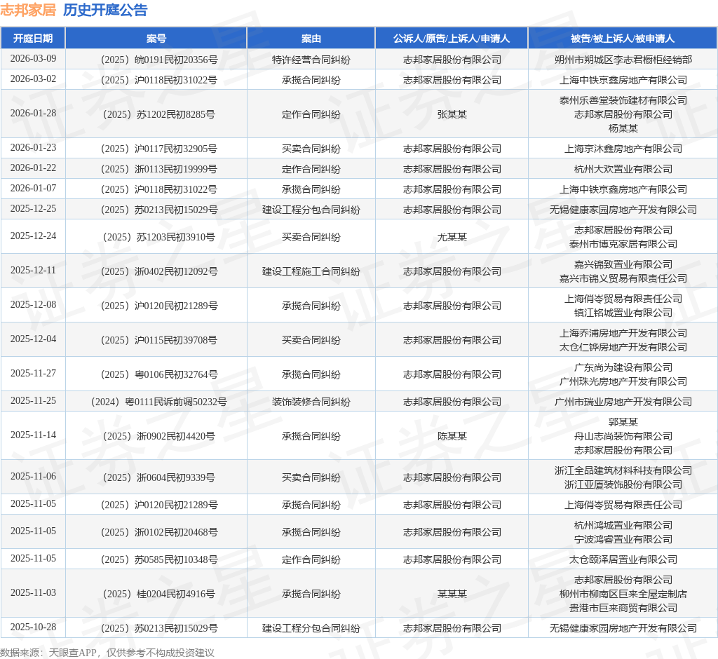Viewport: 718px width, 659px height.
Task: Click defendant 贵港市巨来商贸有限公司
Action: (623, 608)
